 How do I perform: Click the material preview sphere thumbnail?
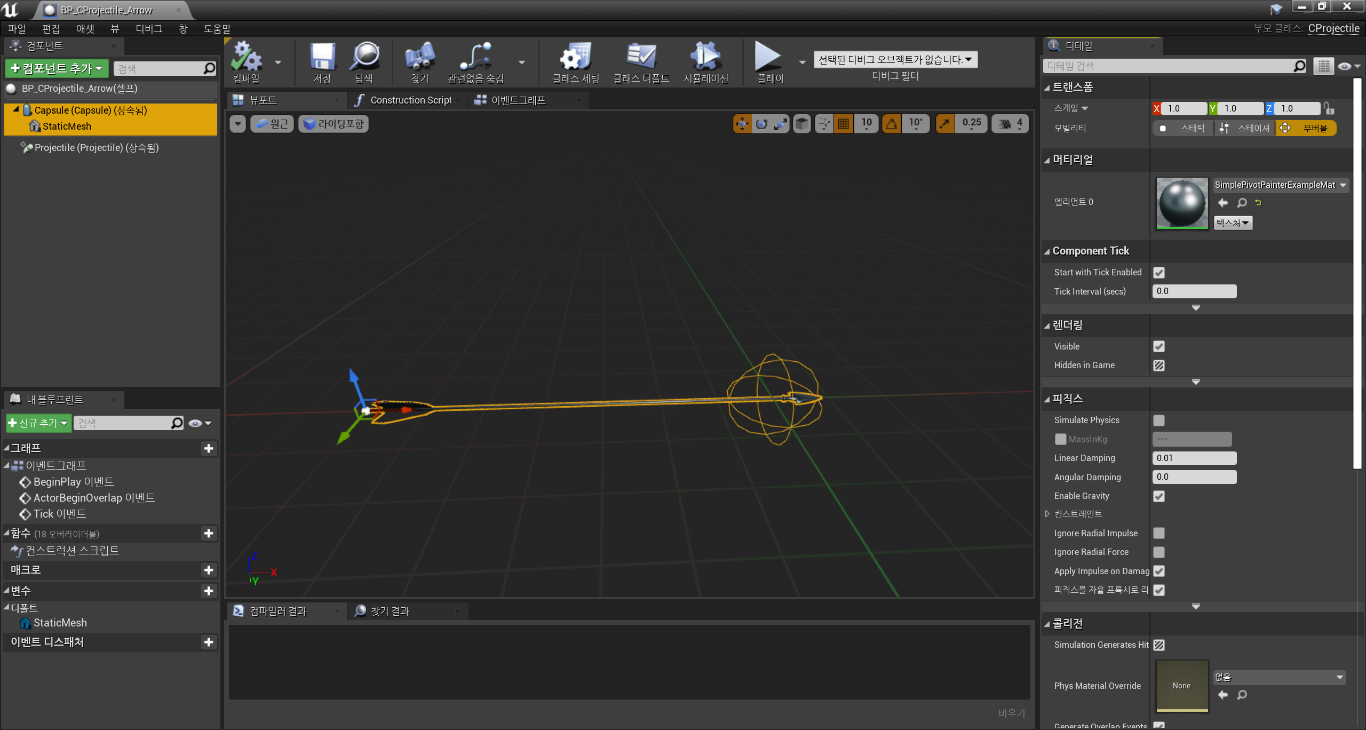tap(1181, 203)
